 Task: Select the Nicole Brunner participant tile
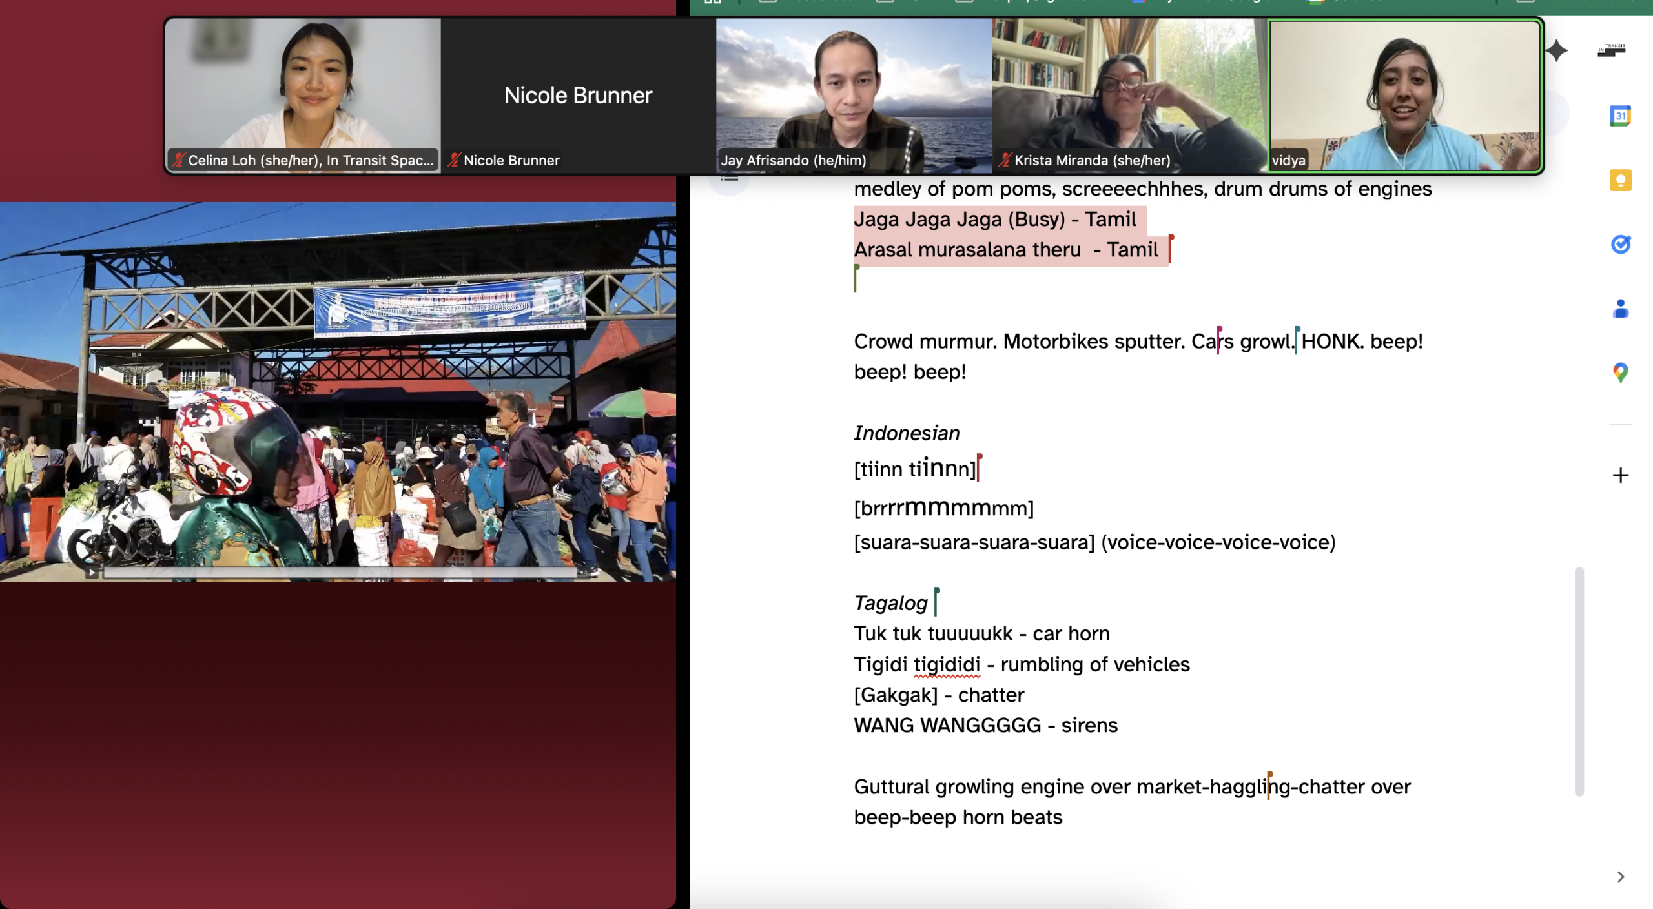pyautogui.click(x=578, y=95)
